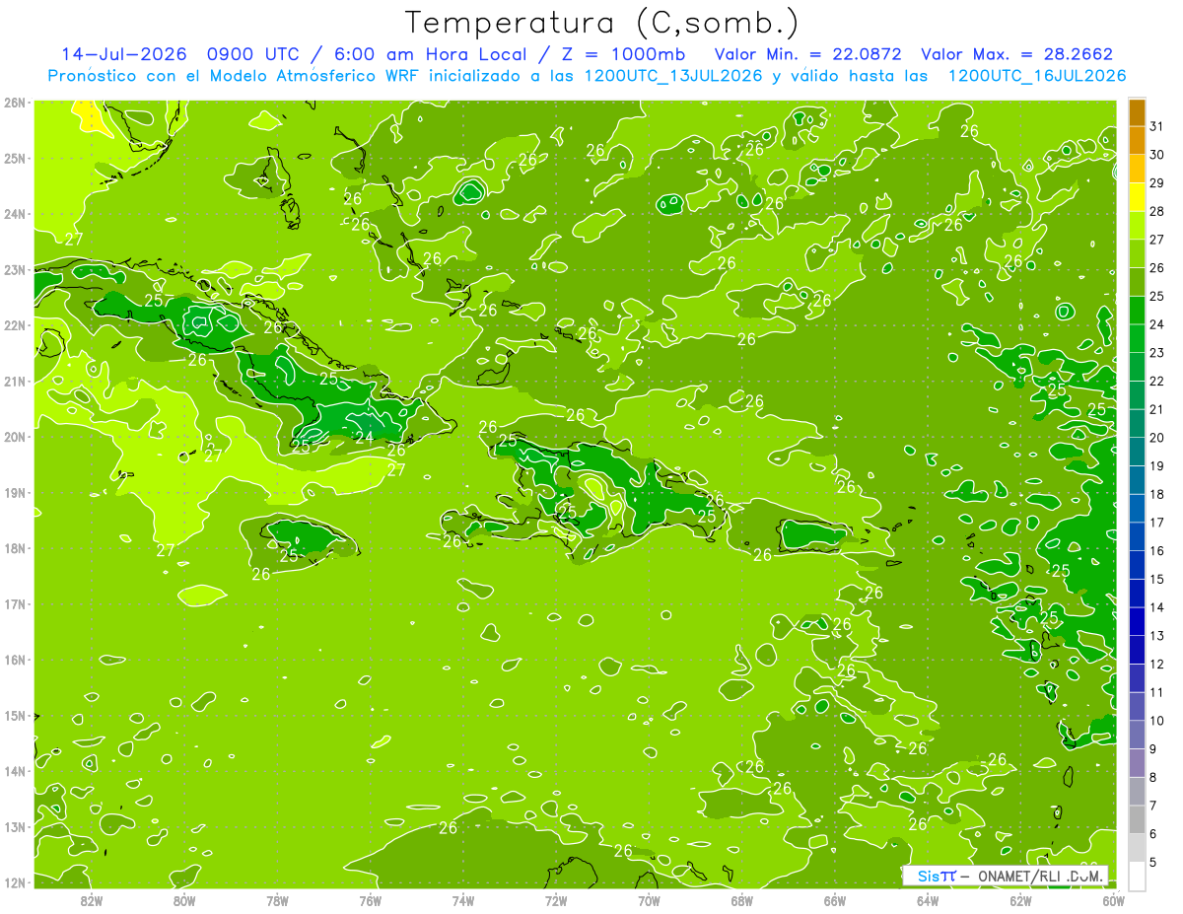Click the '15N' latitude axis label
The height and width of the screenshot is (914, 1183).
pyautogui.click(x=15, y=716)
